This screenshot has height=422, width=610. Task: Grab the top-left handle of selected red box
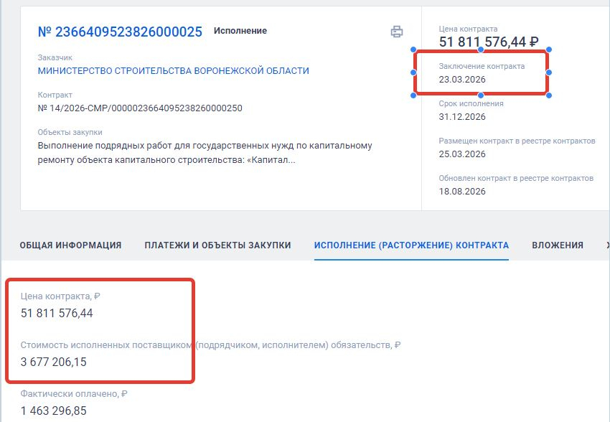(x=413, y=50)
